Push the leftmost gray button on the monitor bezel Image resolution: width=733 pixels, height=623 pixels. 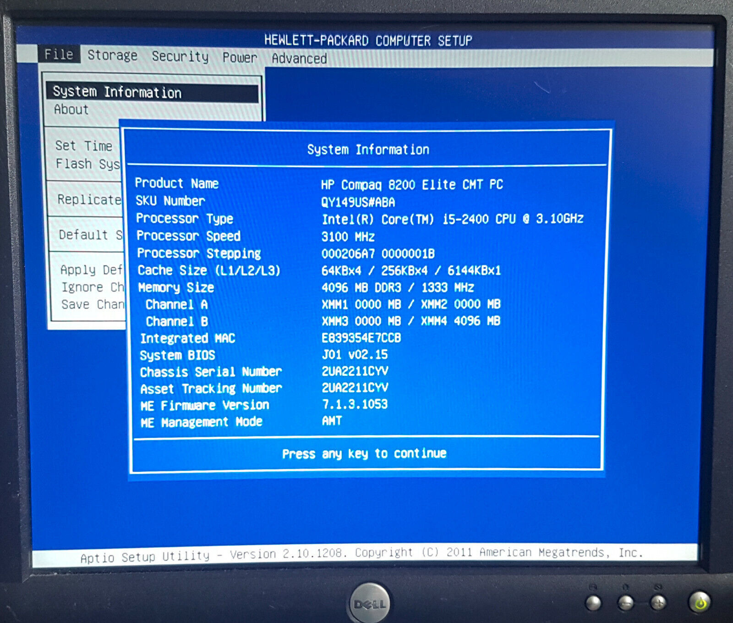594,603
